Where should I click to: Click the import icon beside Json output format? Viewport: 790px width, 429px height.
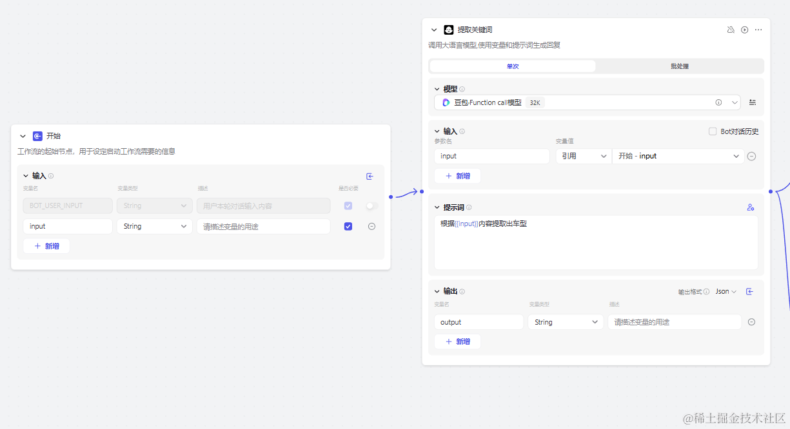(x=750, y=291)
